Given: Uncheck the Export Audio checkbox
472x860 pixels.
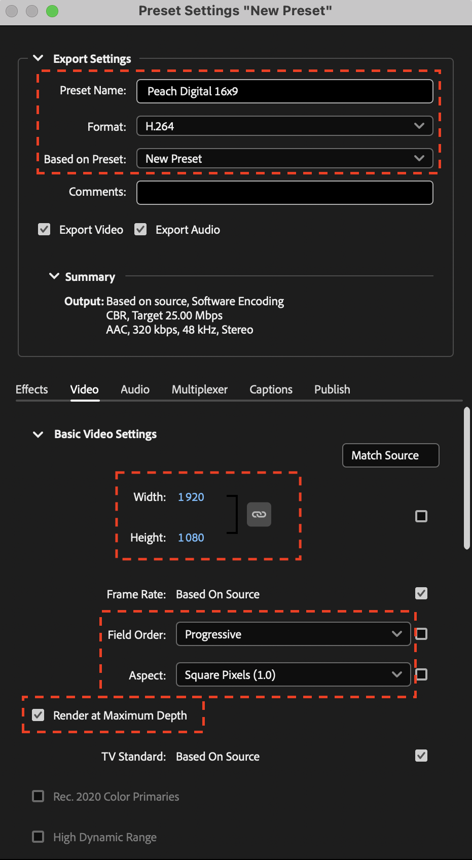Looking at the screenshot, I should coord(140,230).
